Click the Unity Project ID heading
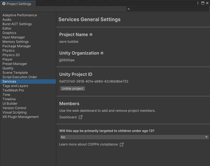This screenshot has height=166, width=210. pos(76,74)
